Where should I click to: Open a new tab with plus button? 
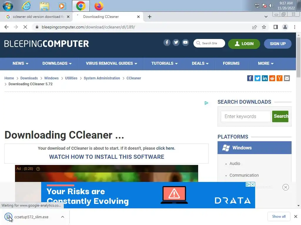pos(150,17)
